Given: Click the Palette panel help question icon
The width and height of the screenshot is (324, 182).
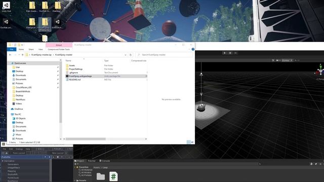Looking at the screenshot, I should click(45, 157).
